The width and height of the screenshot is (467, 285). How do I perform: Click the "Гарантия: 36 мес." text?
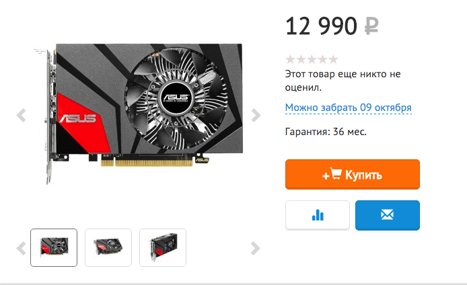[x=326, y=132]
